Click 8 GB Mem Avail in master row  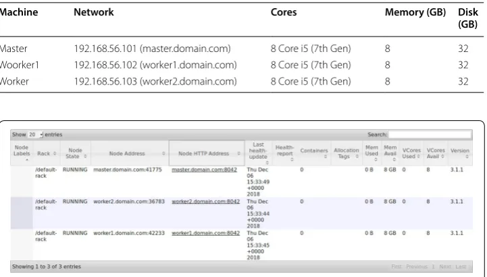(x=390, y=170)
